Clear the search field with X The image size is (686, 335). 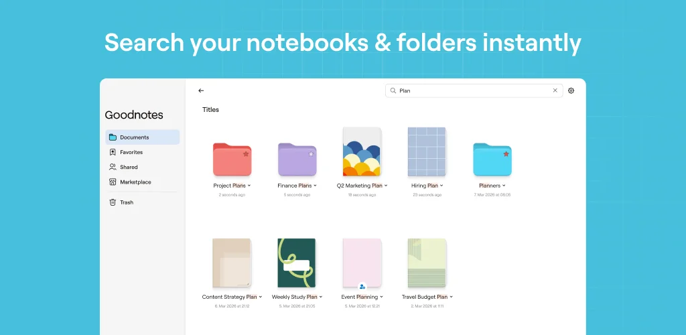(x=555, y=90)
